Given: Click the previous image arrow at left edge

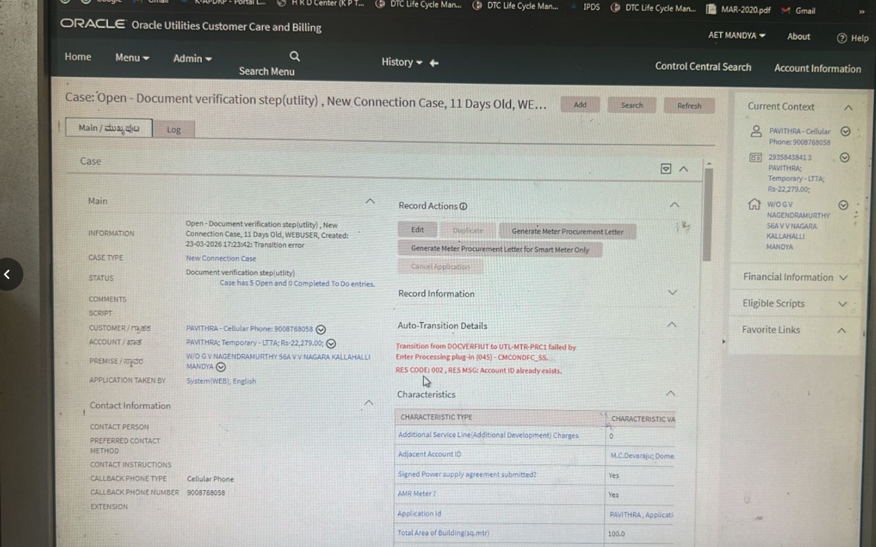Looking at the screenshot, I should click(x=7, y=274).
